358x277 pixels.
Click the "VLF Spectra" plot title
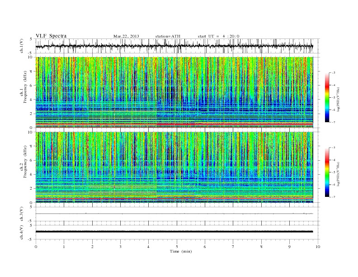[x=51, y=36]
